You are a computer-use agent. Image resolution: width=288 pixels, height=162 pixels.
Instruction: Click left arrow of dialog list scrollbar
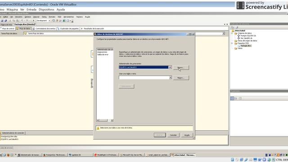98,120
